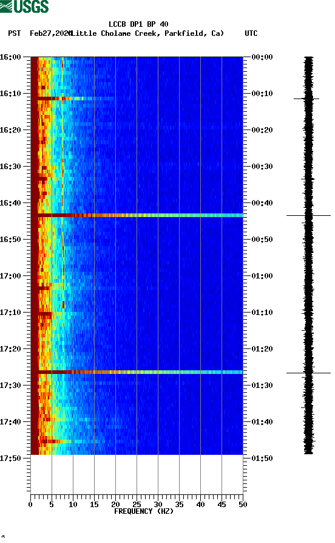Click the '16:50' PST time label

tap(10, 240)
